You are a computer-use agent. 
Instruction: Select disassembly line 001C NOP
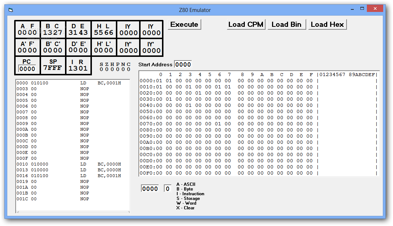[53, 199]
